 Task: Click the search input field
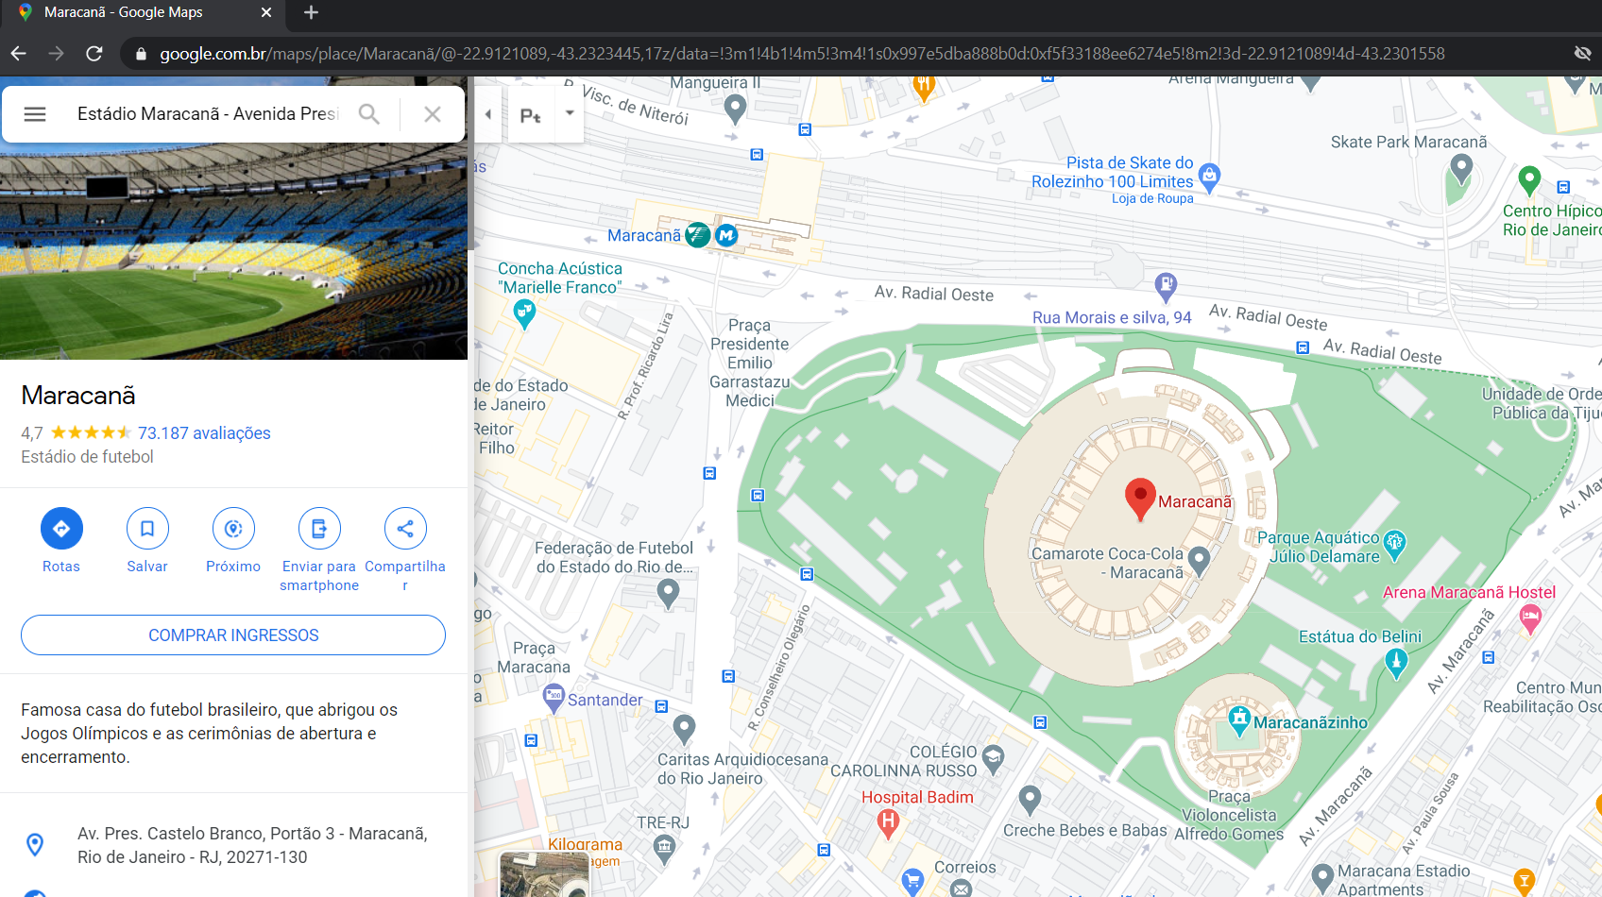tap(208, 114)
